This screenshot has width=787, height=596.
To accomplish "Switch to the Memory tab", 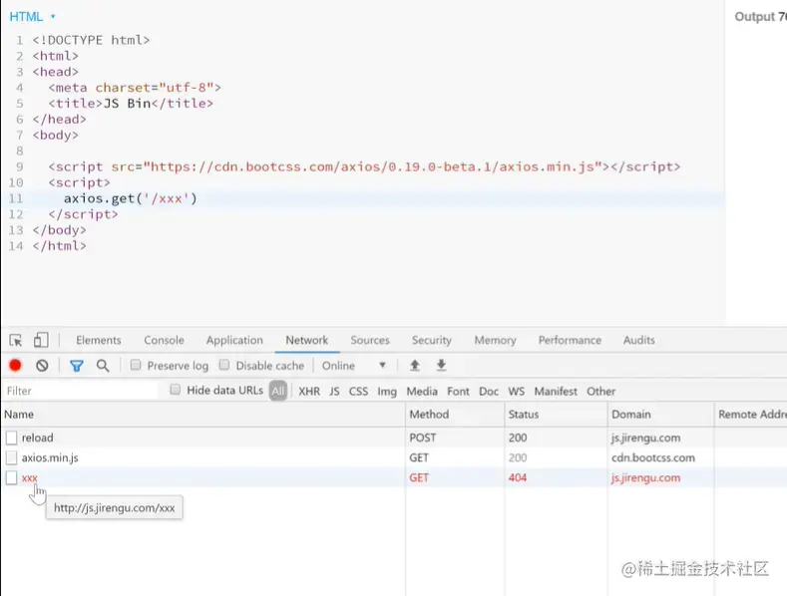I will coord(495,340).
